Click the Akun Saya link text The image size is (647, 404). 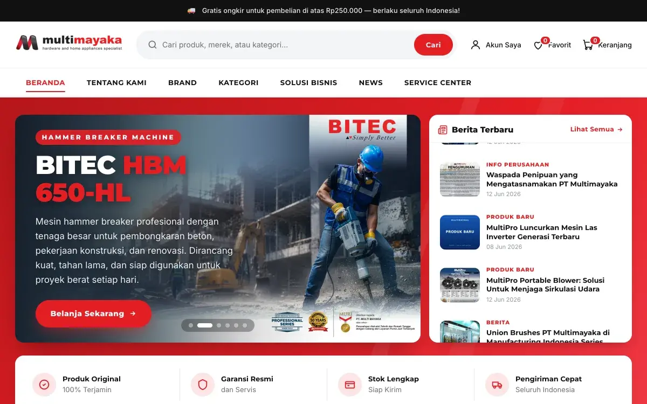[504, 45]
